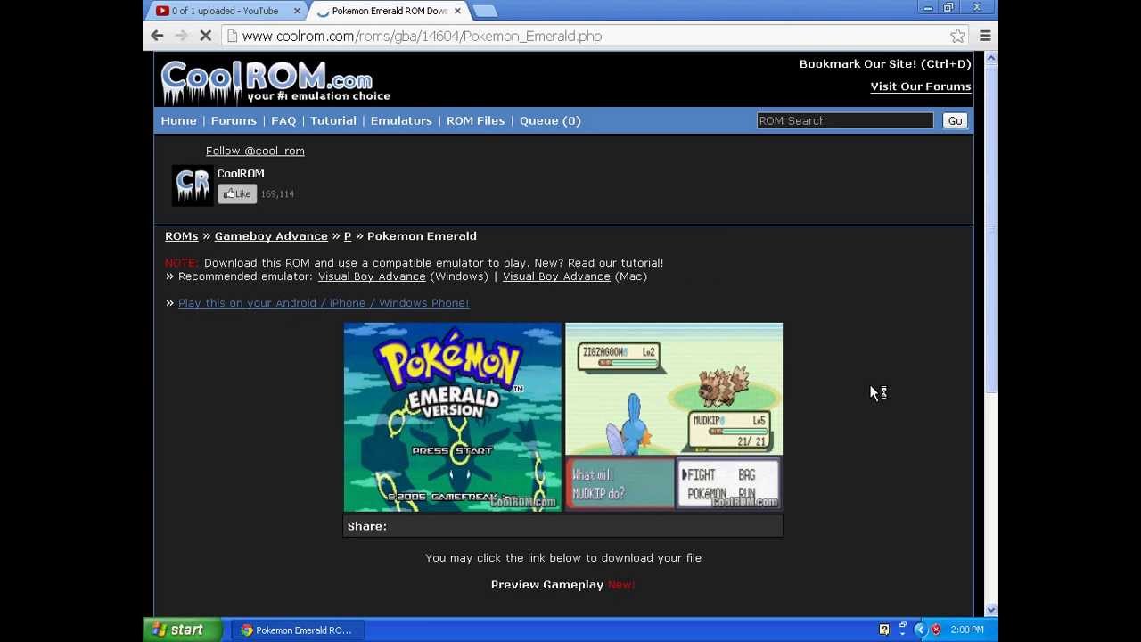Stop page loading via spinner button

205,36
